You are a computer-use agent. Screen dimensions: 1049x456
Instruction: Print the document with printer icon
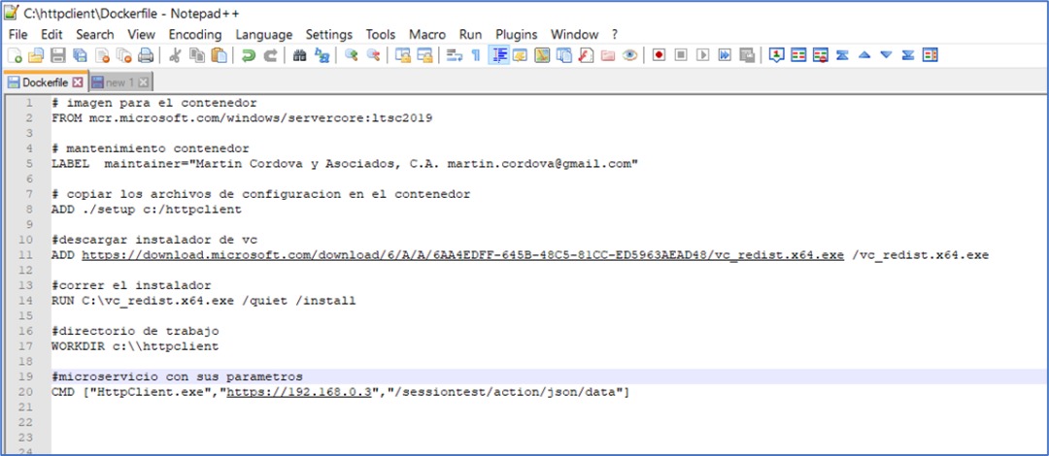click(146, 56)
